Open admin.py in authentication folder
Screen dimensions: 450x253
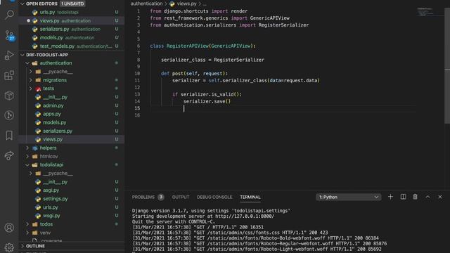coord(72,105)
